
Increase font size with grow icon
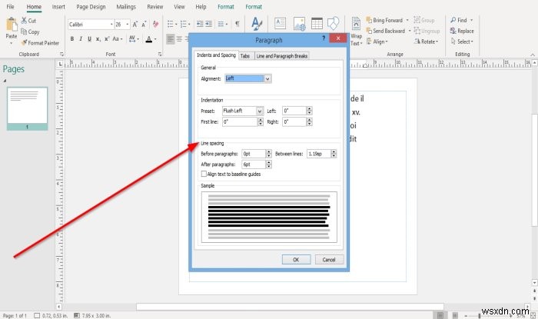[x=134, y=25]
